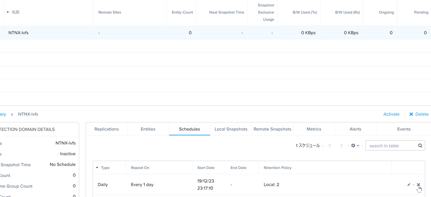Click the Pending column header
The width and height of the screenshot is (431, 197).
pos(421,12)
